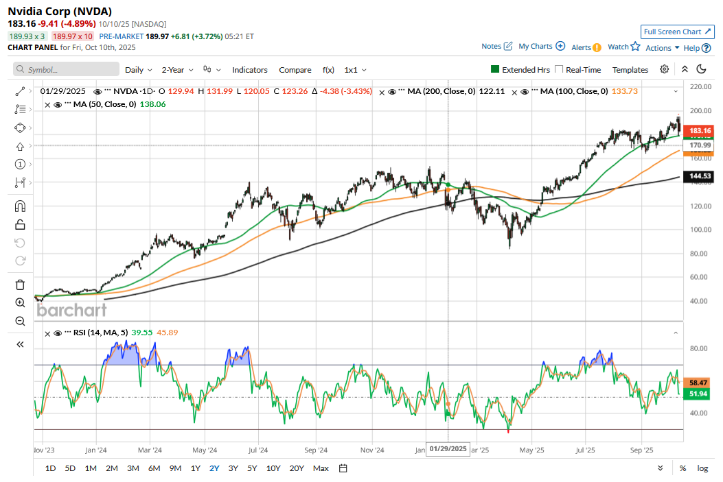Viewport: 723px width, 482px height.
Task: Switch to dark mode with moon icon
Action: click(x=701, y=69)
